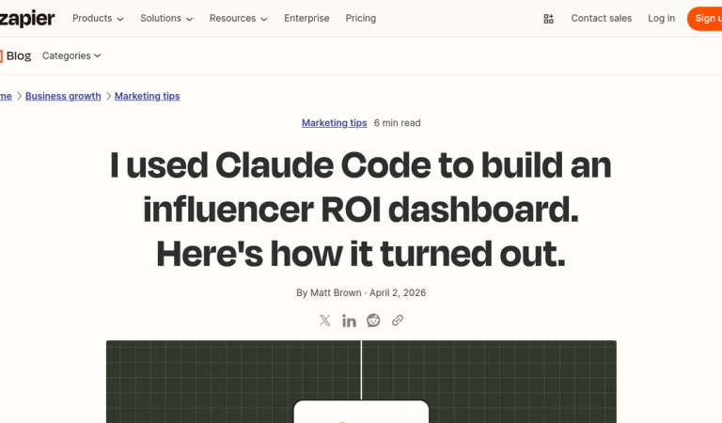The image size is (722, 423).
Task: Share the article on X
Action: click(324, 321)
